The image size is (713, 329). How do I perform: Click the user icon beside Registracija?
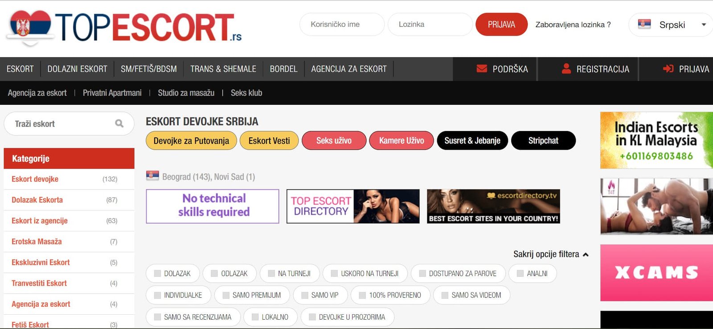coord(566,68)
